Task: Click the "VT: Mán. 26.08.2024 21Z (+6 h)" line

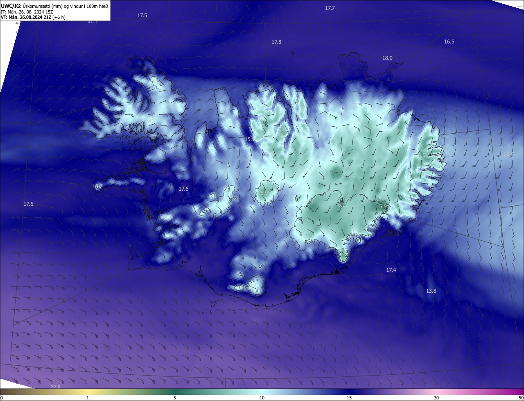Action: pos(33,17)
